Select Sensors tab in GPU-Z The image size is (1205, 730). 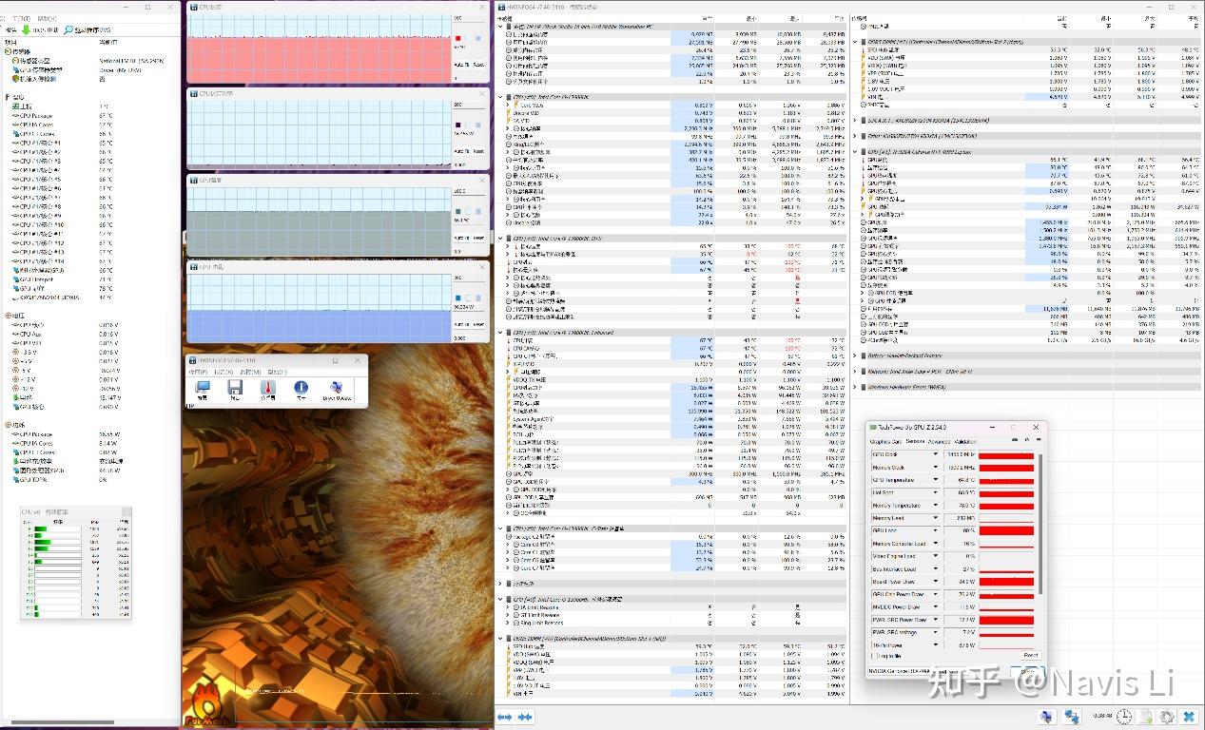[x=915, y=441]
